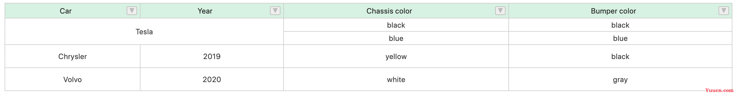Open the Year column filter dropdown
The height and width of the screenshot is (106, 737).
coord(275,11)
